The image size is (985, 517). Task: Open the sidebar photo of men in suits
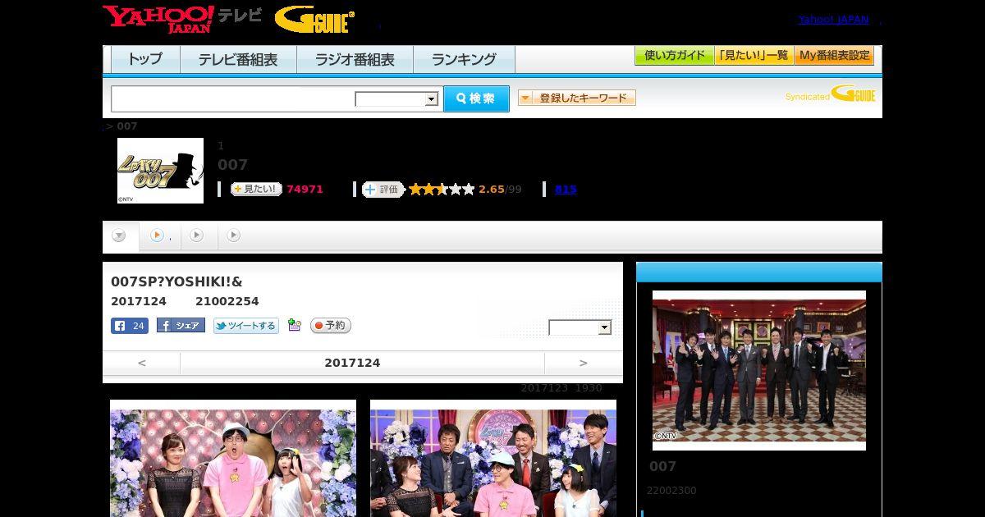pyautogui.click(x=759, y=370)
